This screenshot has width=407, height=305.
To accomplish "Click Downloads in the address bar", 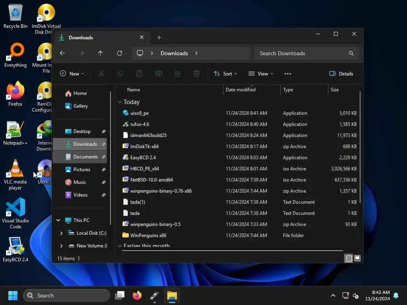I will (174, 53).
